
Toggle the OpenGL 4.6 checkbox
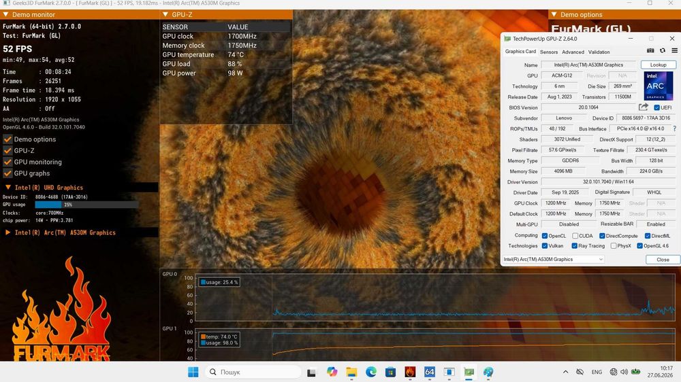point(639,246)
